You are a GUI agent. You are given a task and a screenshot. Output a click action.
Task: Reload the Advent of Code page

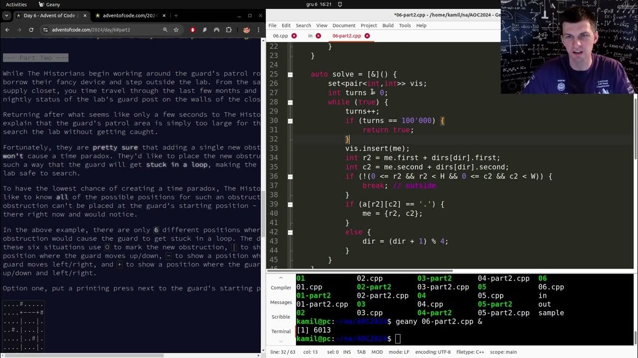tap(31, 30)
